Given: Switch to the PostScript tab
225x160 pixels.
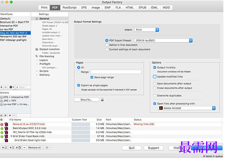Looking at the screenshot, I should click(70, 7).
